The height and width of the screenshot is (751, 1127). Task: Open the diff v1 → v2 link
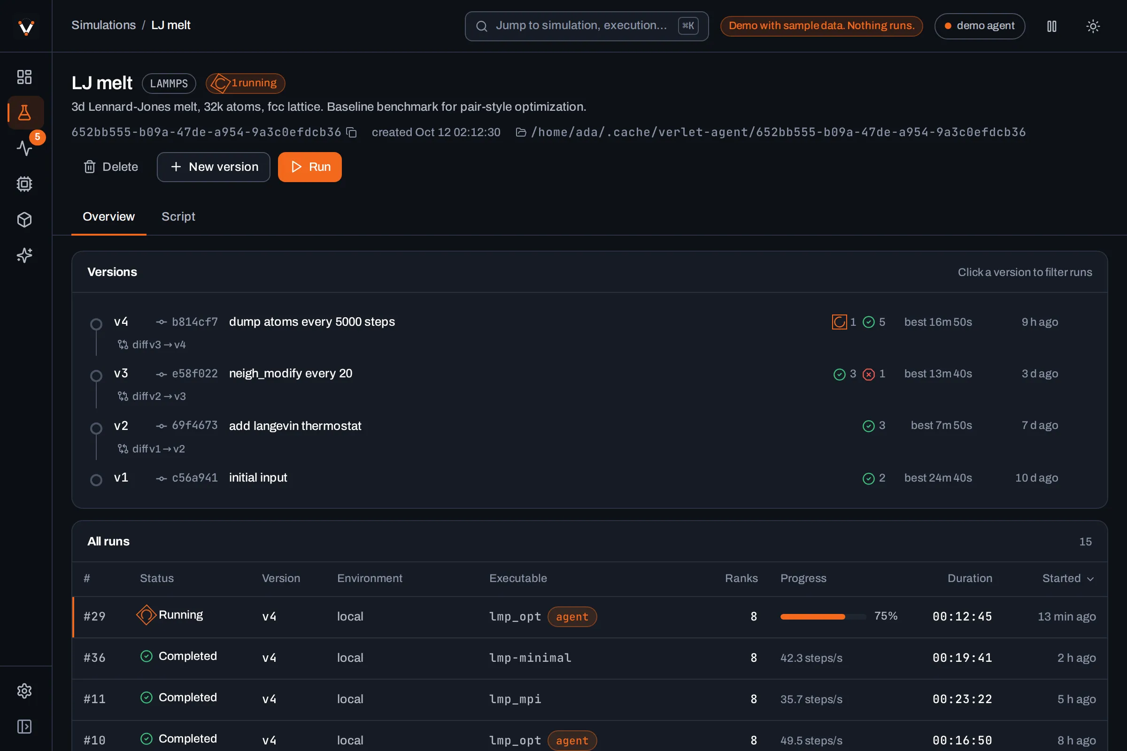tap(151, 449)
